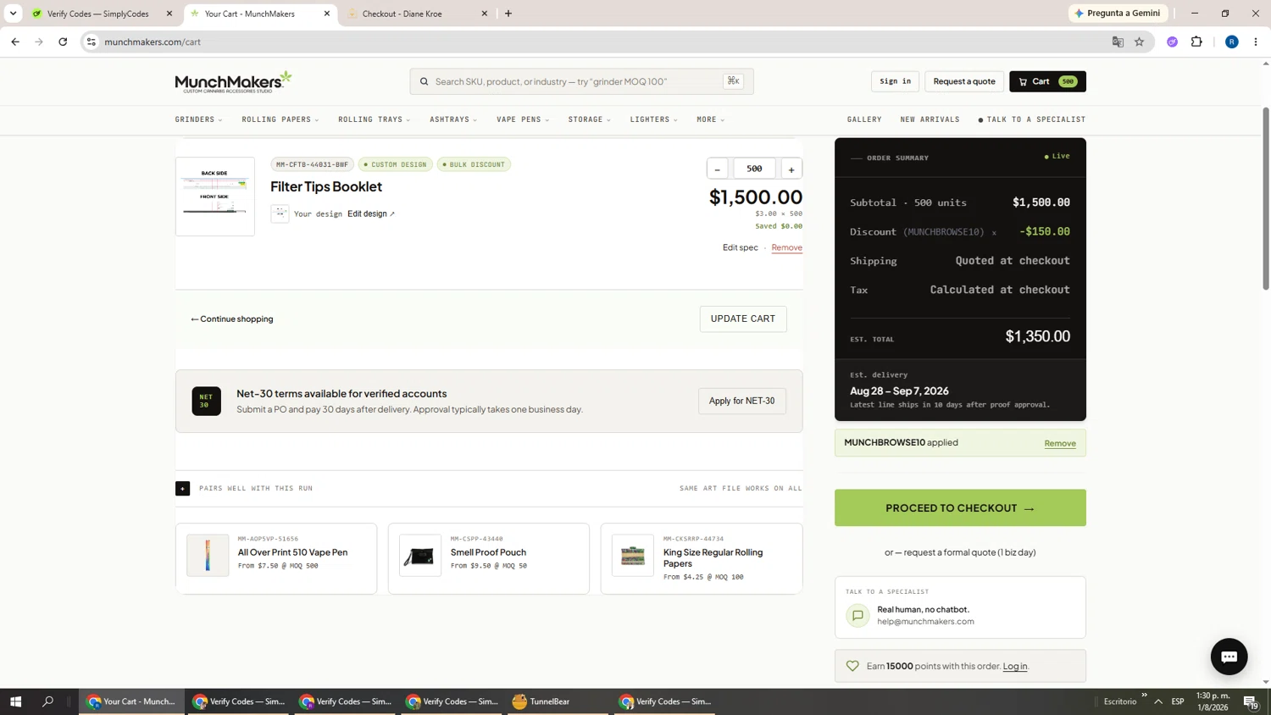The width and height of the screenshot is (1271, 715).
Task: Edit the quantity field showing 500
Action: [754, 169]
